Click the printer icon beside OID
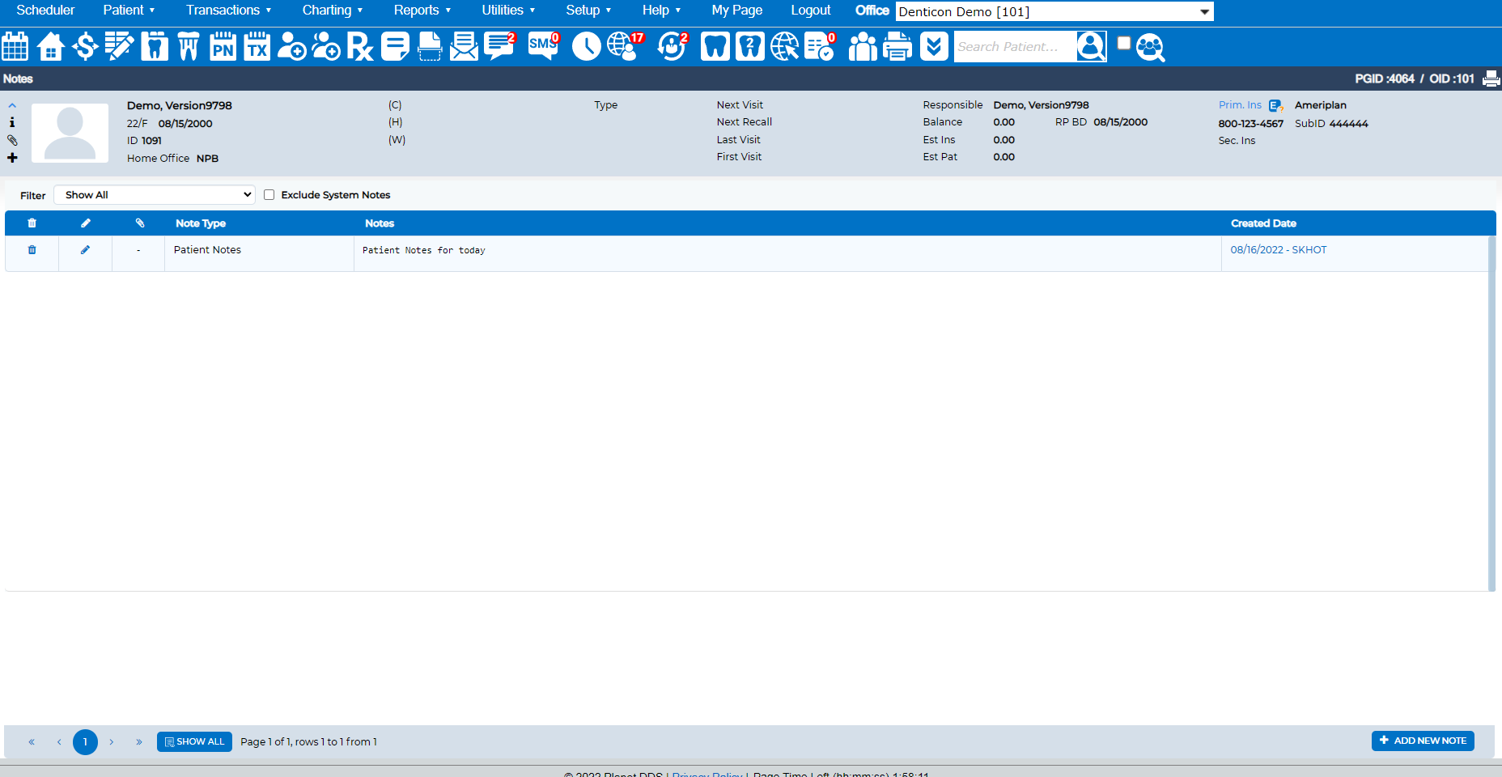Image resolution: width=1502 pixels, height=777 pixels. [1491, 79]
